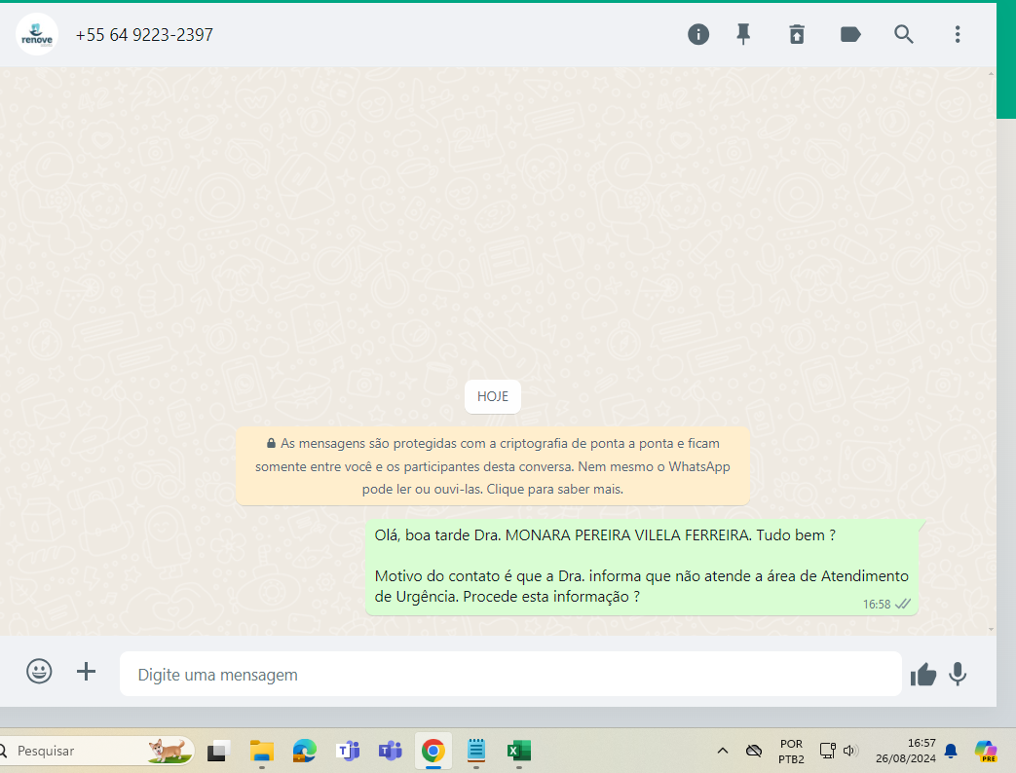Viewport: 1016px width, 773px height.
Task: Add a label using the tag icon
Action: 850,34
